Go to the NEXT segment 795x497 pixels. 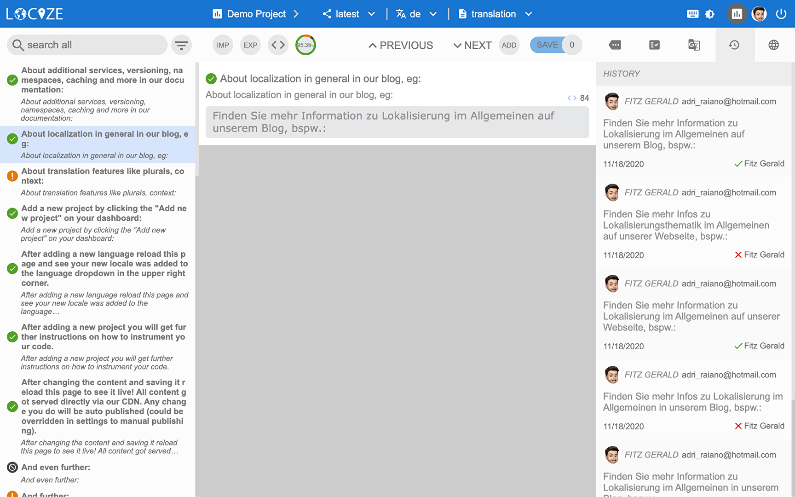[x=472, y=45]
